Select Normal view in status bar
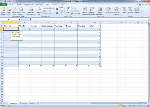The height and width of the screenshot is (107, 150). pos(120,106)
